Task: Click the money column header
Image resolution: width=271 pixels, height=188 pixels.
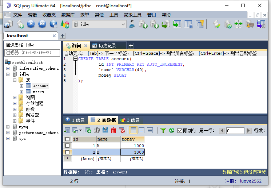Action: click(133, 139)
